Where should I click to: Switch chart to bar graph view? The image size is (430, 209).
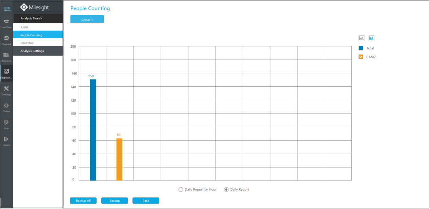tap(371, 38)
